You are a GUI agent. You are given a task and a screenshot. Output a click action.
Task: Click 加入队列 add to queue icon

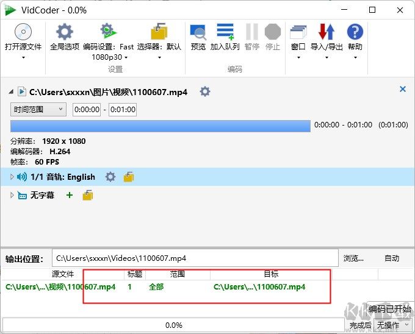[x=225, y=32]
